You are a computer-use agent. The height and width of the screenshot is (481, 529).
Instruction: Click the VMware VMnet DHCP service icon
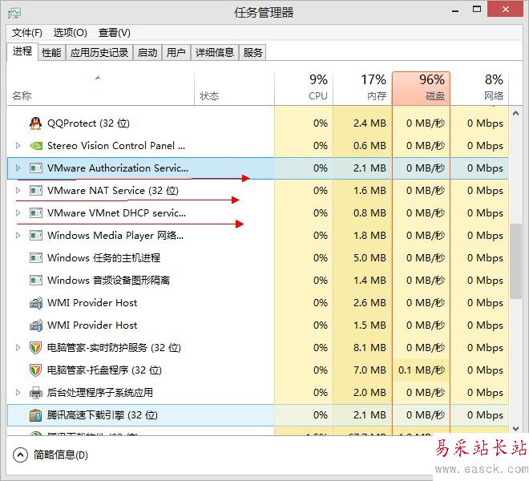(36, 213)
